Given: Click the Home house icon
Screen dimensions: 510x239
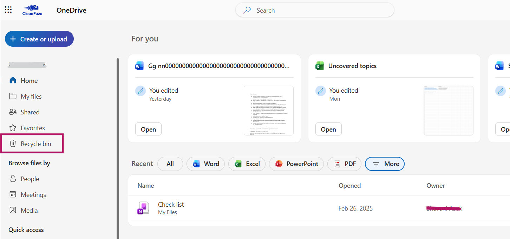Looking at the screenshot, I should pos(13,80).
